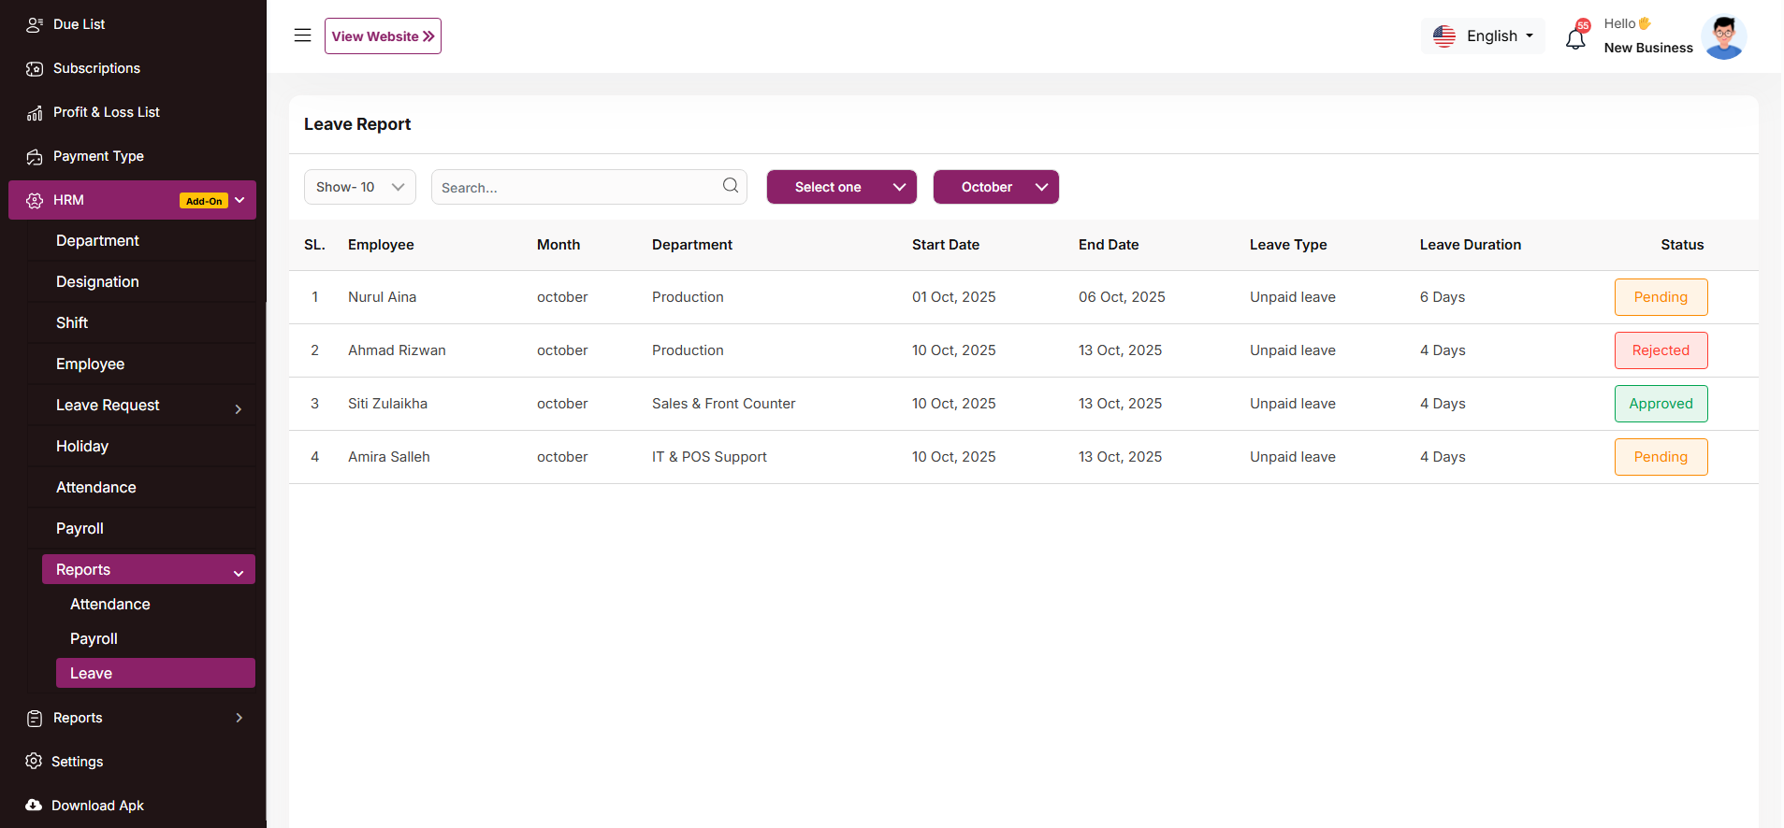Image resolution: width=1784 pixels, height=828 pixels.
Task: Open Settings from the sidebar
Action: 77,762
